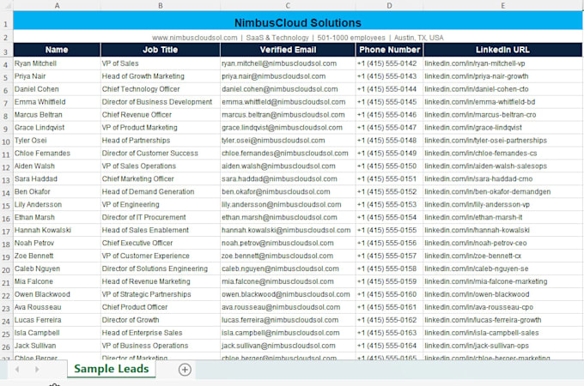Image resolution: width=584 pixels, height=386 pixels.
Task: Select column E header
Action: pos(502,6)
